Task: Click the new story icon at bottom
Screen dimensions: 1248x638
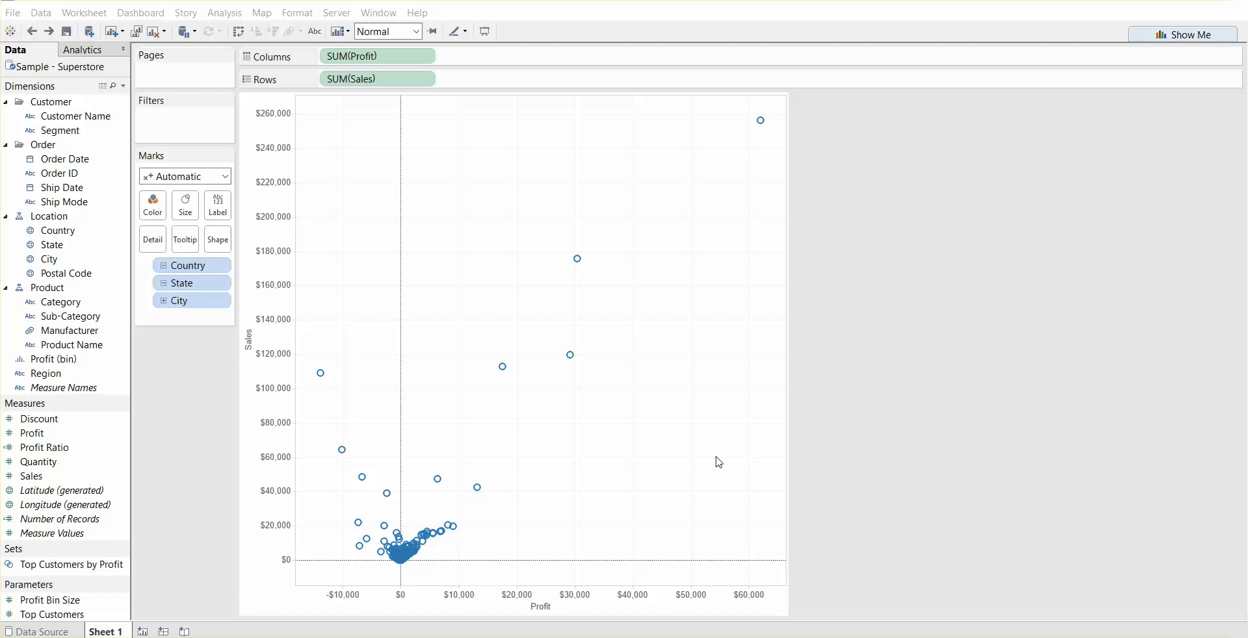Action: (x=185, y=632)
